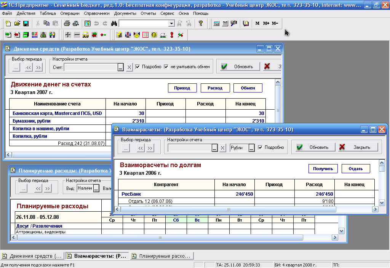
Task: Go to previous period in Взаиморасчеты
Action: pyautogui.click(x=141, y=148)
